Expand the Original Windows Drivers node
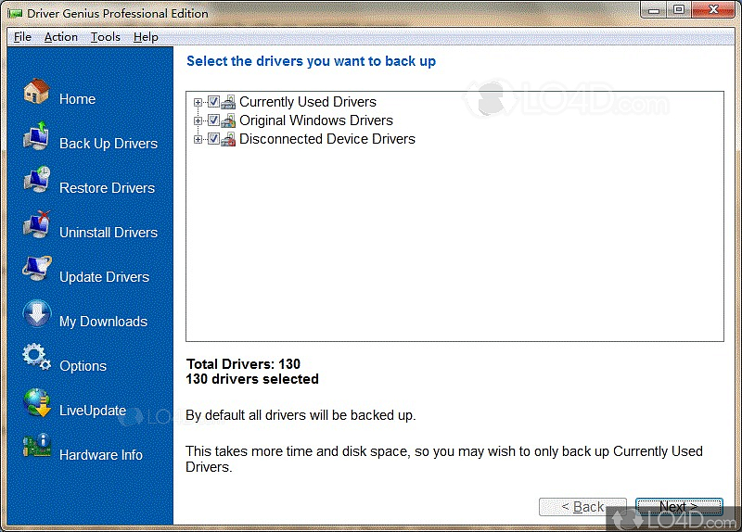Viewport: 742px width, 532px height. point(198,120)
